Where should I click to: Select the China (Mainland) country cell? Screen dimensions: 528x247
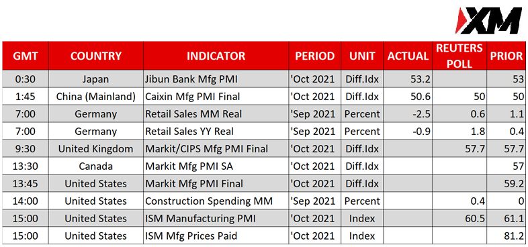(96, 97)
